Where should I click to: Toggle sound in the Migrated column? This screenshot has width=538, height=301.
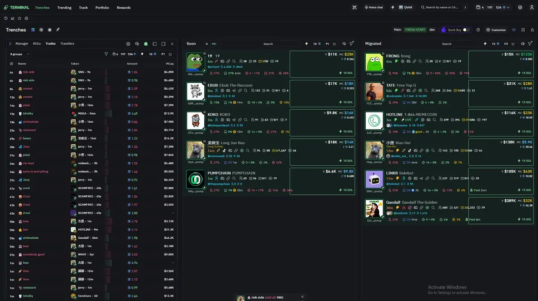click(523, 44)
